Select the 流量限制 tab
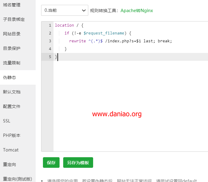Viewport: 208px width, 182px height. click(18, 63)
